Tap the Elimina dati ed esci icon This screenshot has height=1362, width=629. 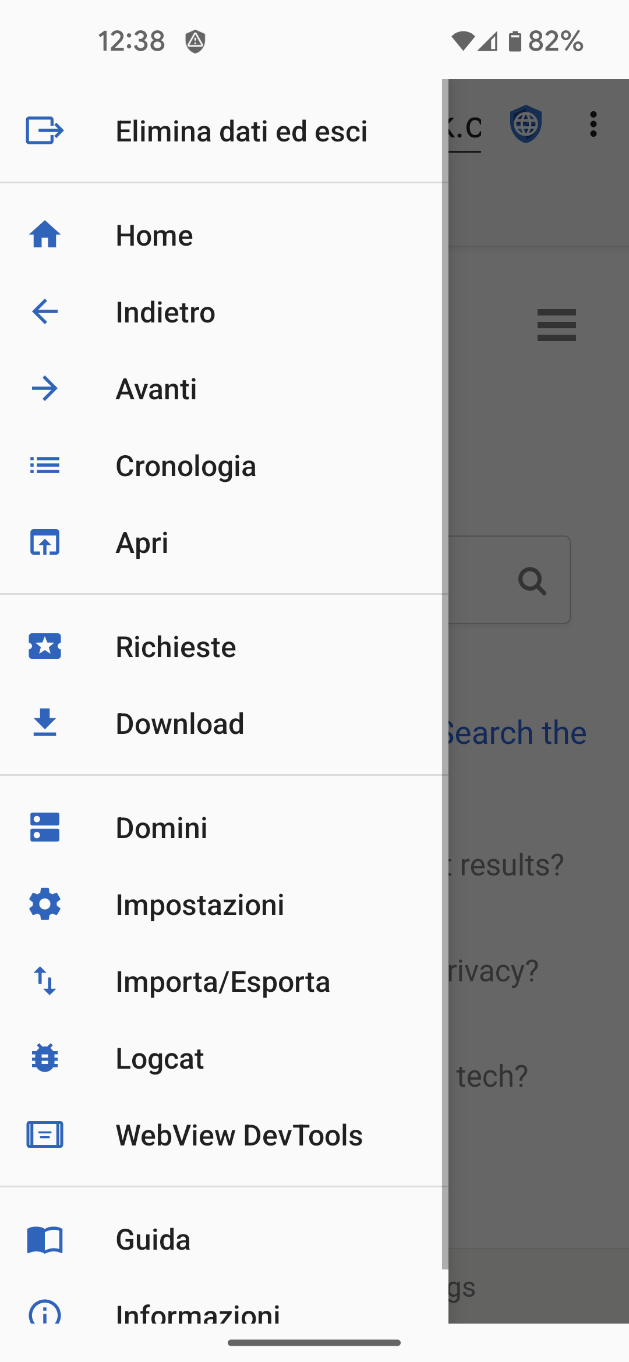click(44, 130)
